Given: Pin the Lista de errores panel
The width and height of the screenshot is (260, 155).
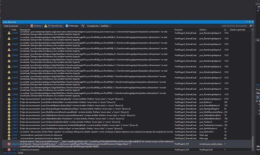Looking at the screenshot, I should point(249,22).
